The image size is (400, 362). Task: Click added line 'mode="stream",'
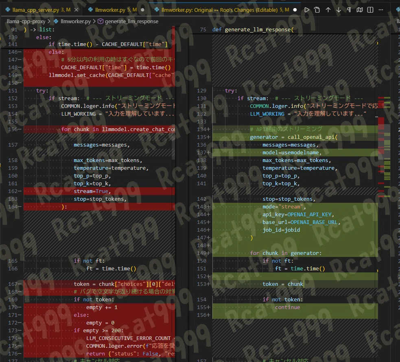click(x=284, y=207)
